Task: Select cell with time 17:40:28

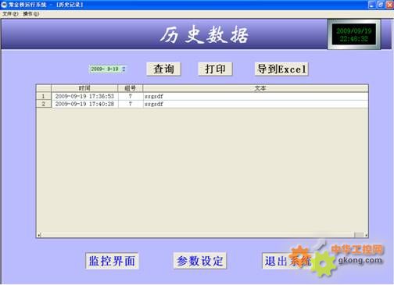Action: 84,104
